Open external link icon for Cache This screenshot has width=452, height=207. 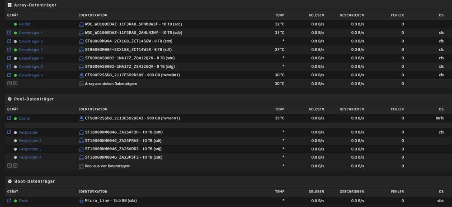click(9, 118)
